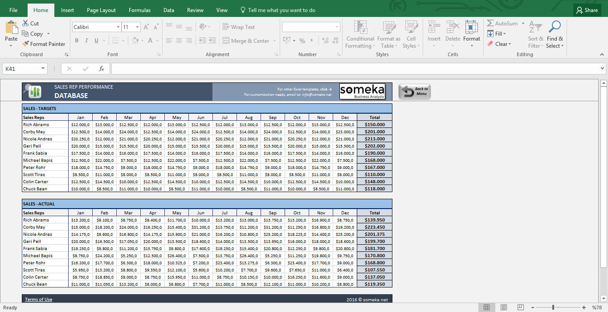
Task: Switch to Page Layout view in status bar
Action: tap(503, 308)
